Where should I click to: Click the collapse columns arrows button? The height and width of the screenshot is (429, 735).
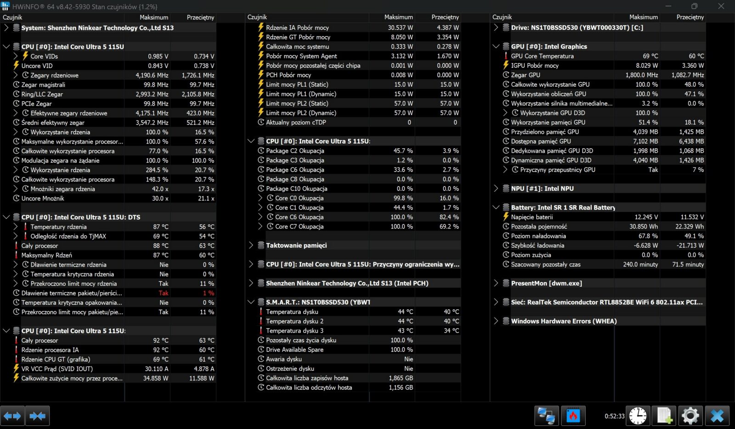(37, 416)
